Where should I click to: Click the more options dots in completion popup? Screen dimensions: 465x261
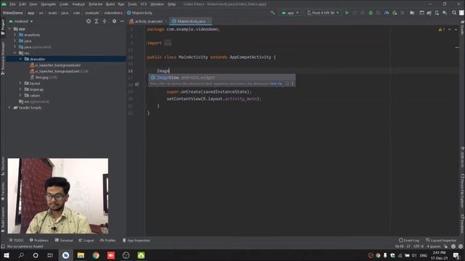tap(292, 84)
